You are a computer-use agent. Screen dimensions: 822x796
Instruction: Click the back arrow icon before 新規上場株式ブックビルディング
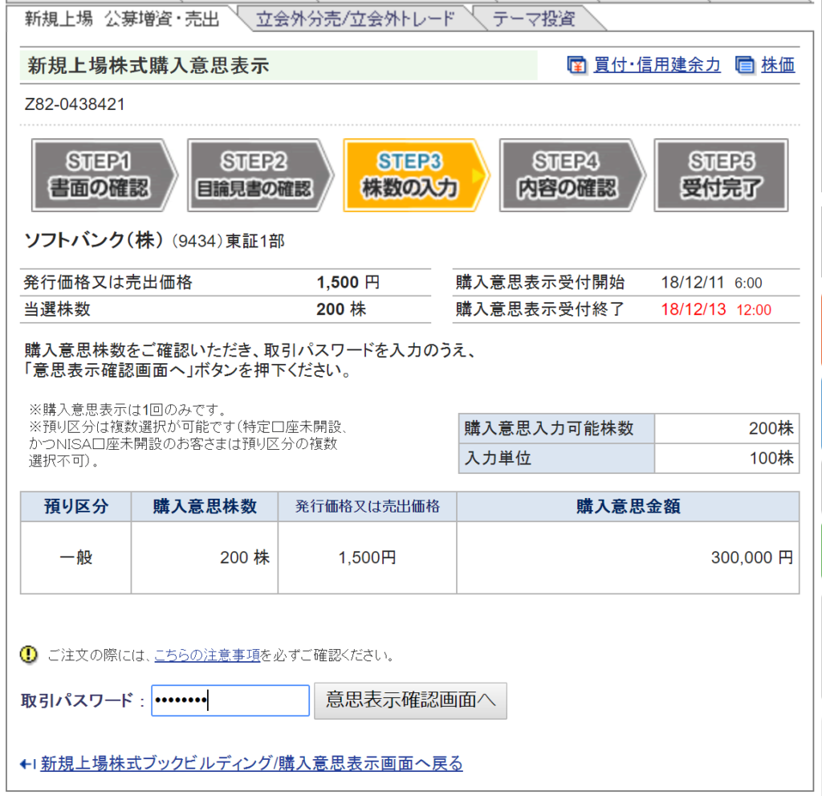point(28,764)
